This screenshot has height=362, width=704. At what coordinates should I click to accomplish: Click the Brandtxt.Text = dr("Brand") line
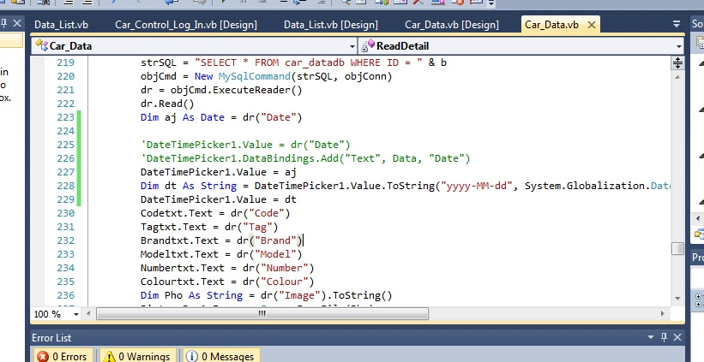[221, 240]
